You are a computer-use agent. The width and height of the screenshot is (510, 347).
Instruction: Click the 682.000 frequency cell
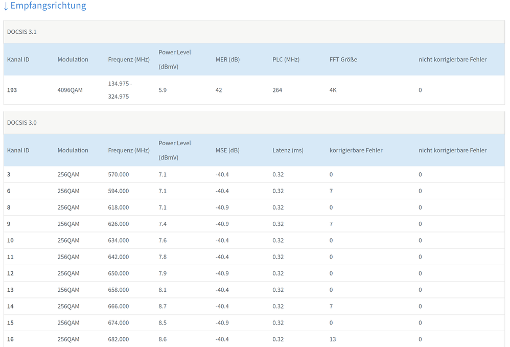pos(119,339)
